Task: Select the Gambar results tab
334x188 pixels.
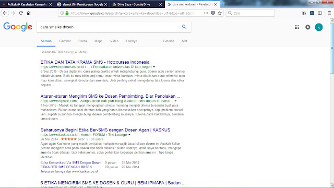Action: pos(65,41)
